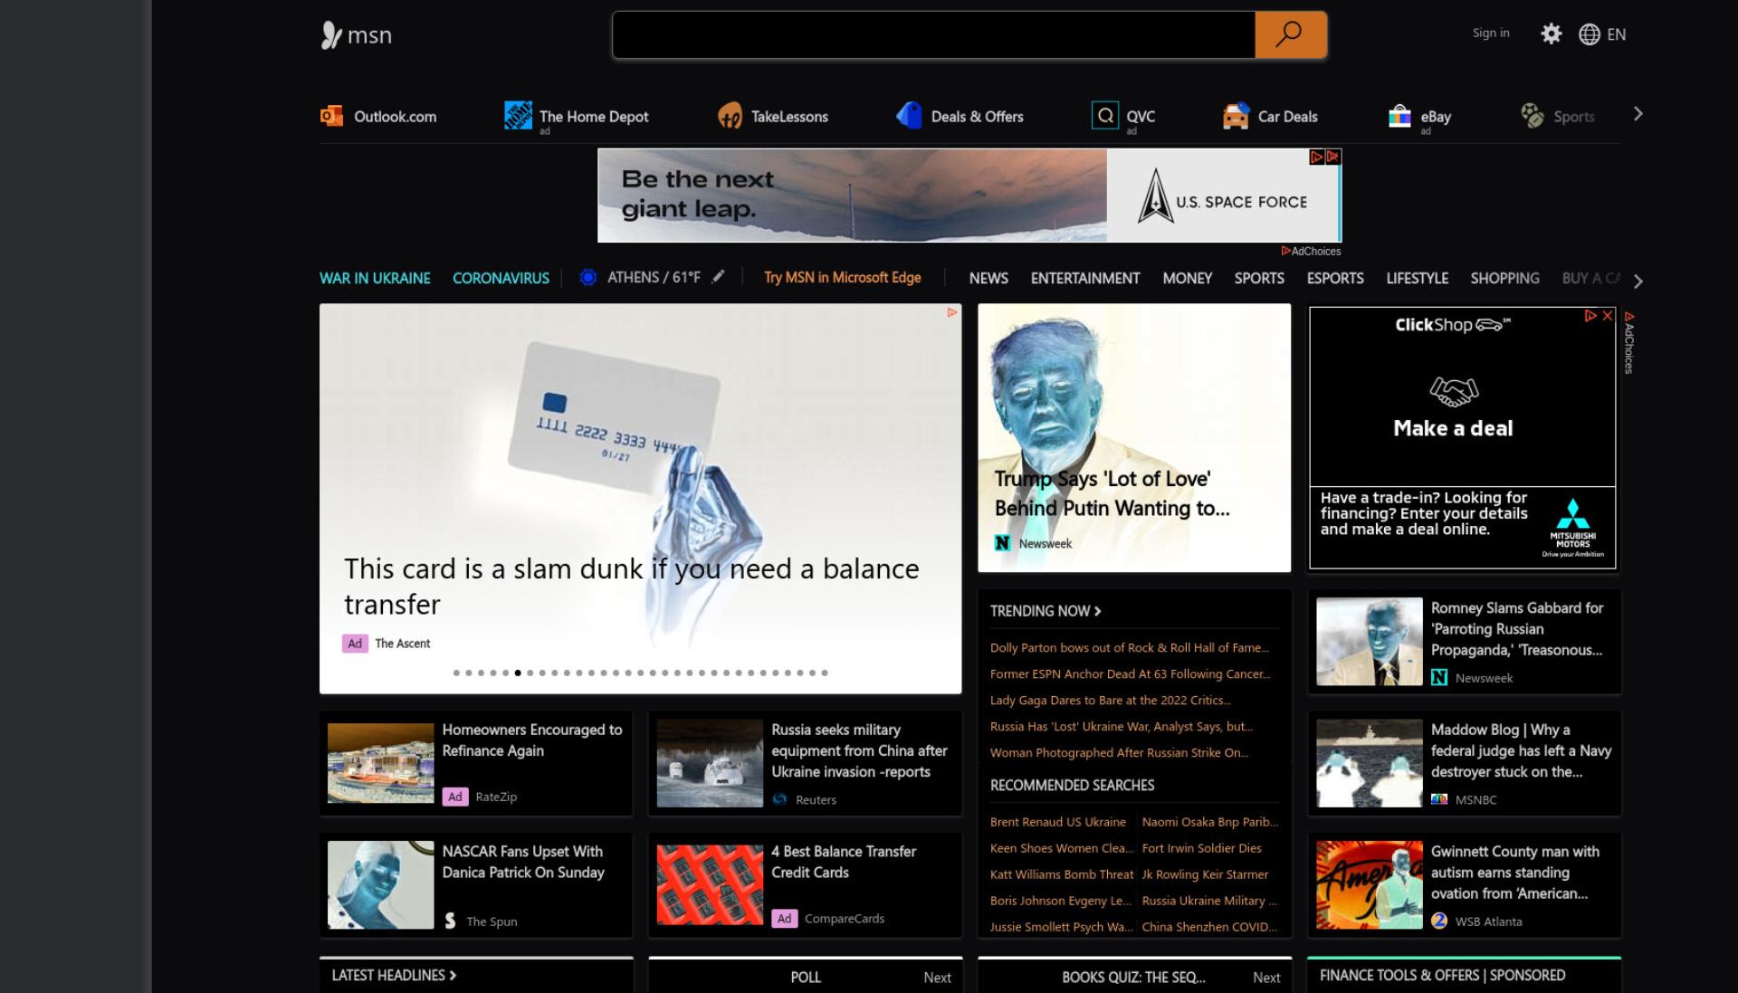
Task: Click the AdChoices icon on Space Force banner
Action: [1317, 157]
